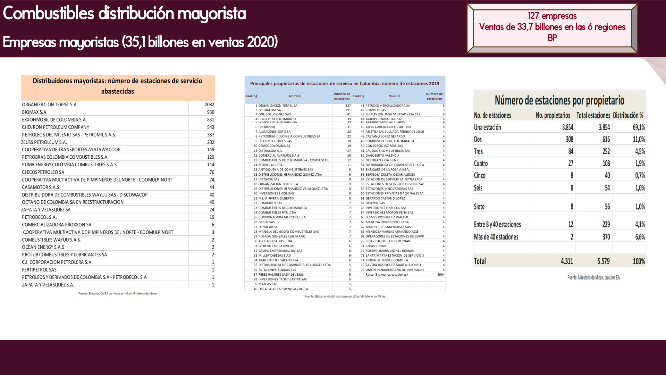This screenshot has width=666, height=375.
Task: Select row 'CASAMOTOR S.A.S.'
Action: tap(118, 187)
